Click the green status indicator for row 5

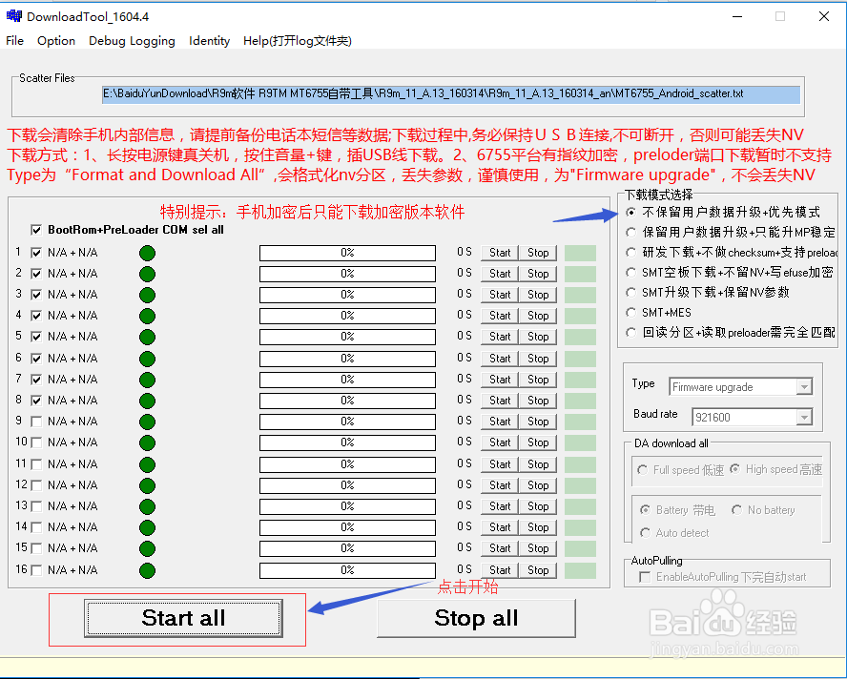[x=147, y=337]
